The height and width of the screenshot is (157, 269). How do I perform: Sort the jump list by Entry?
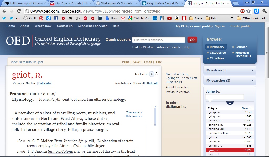[x=213, y=108]
